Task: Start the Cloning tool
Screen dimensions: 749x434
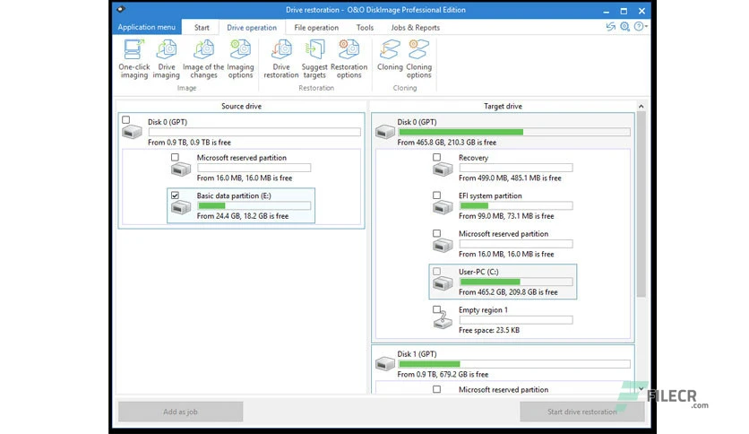Action: [390, 56]
